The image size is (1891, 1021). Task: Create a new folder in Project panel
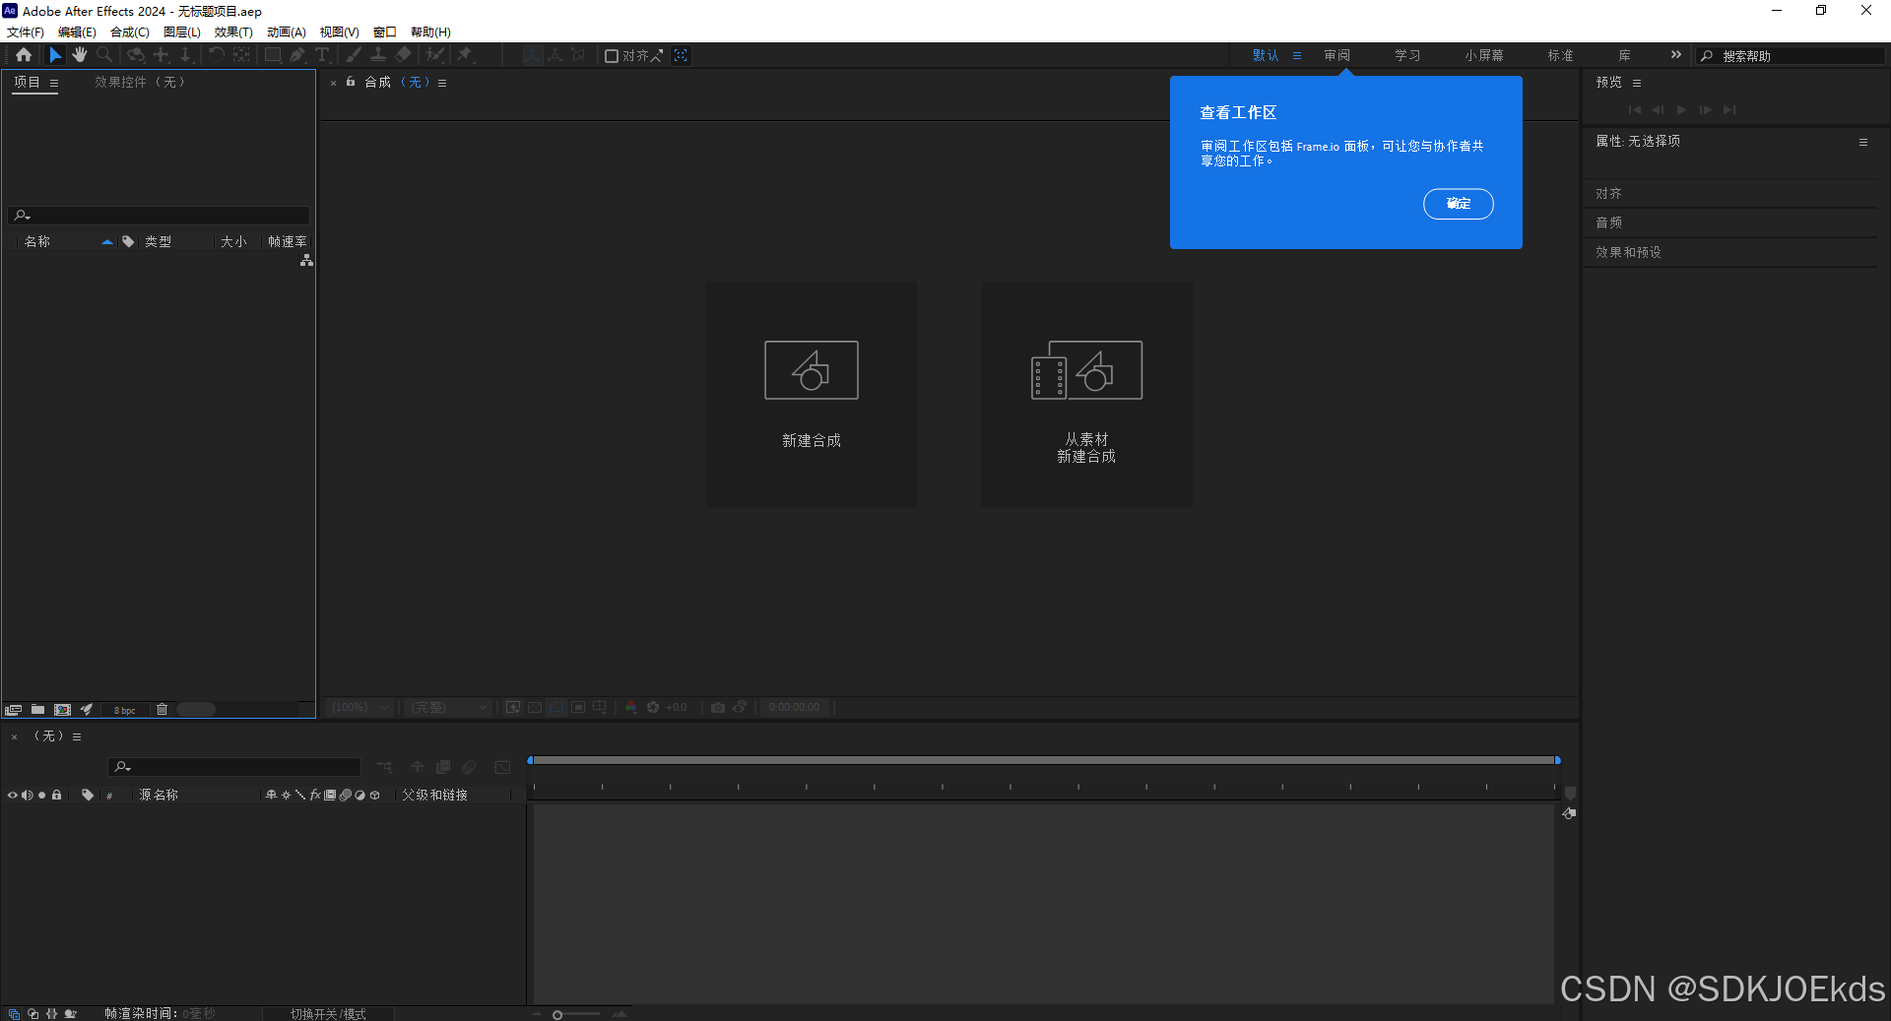(x=37, y=710)
